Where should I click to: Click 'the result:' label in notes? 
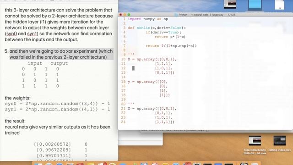pos(15,121)
